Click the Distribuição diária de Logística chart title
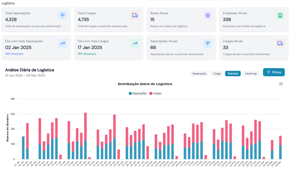Screen dimensions: 289x169 (x=145, y=84)
